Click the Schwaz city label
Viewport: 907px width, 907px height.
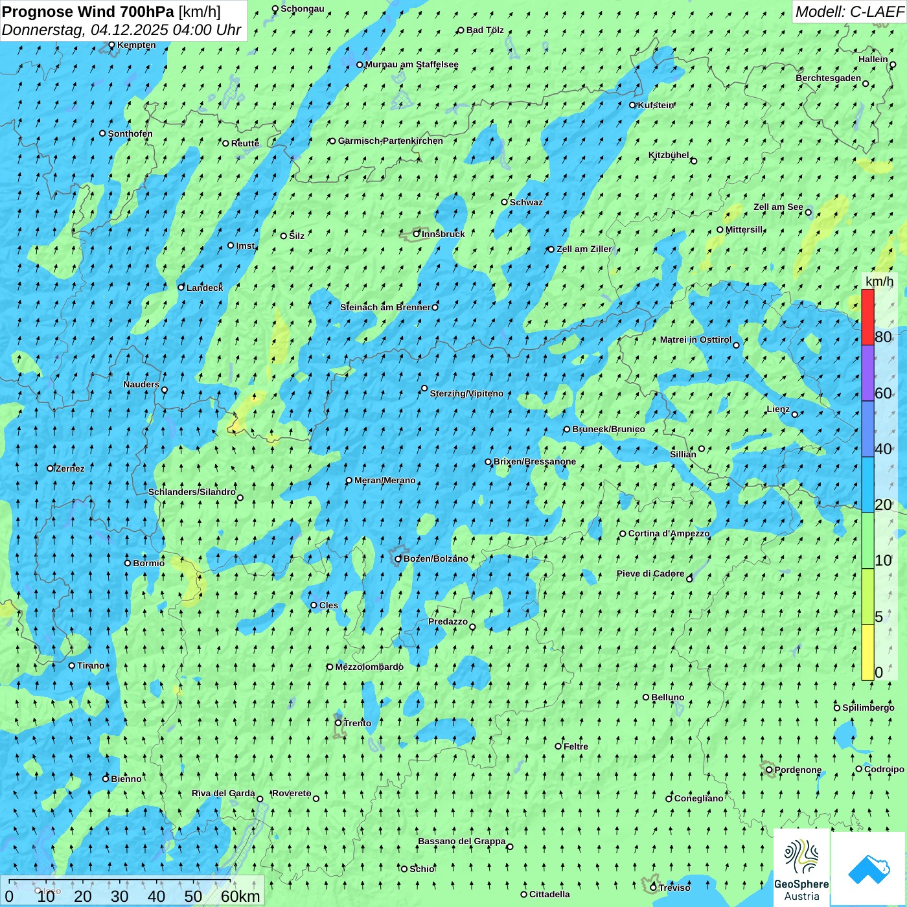[x=526, y=202]
